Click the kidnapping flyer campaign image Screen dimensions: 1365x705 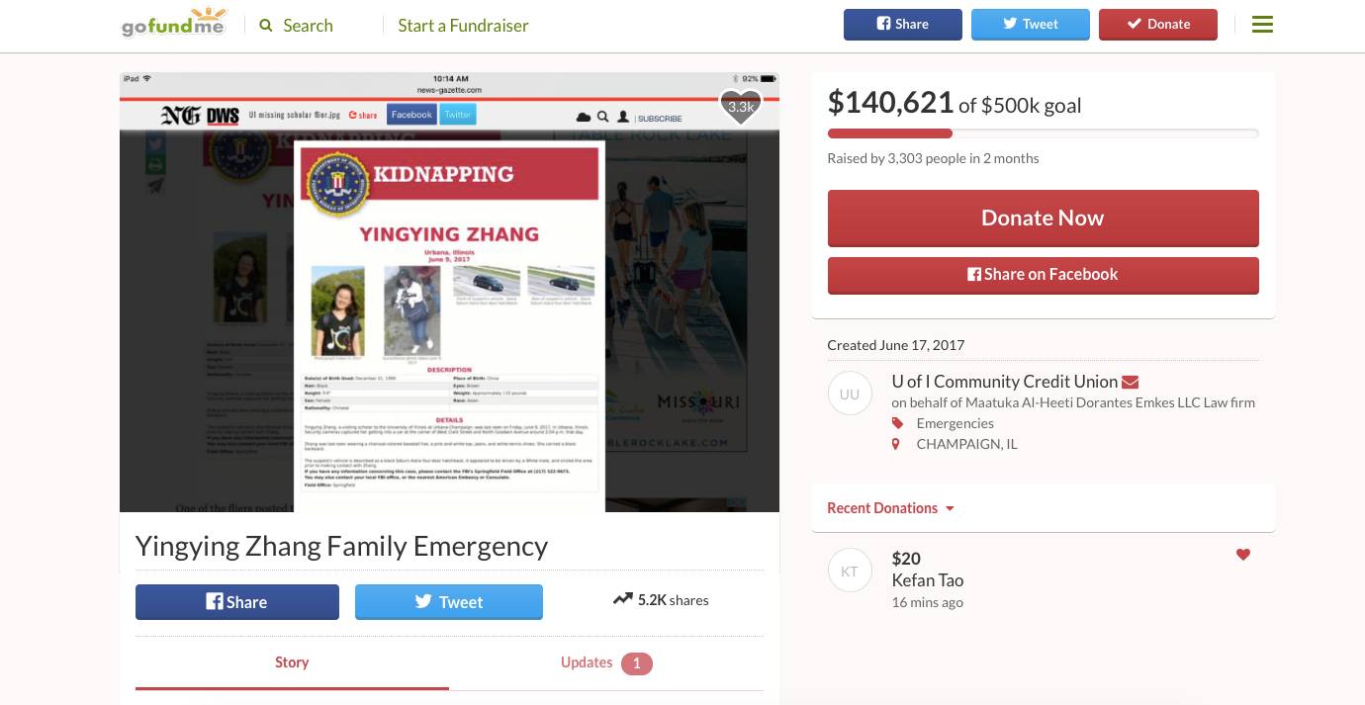(x=449, y=293)
